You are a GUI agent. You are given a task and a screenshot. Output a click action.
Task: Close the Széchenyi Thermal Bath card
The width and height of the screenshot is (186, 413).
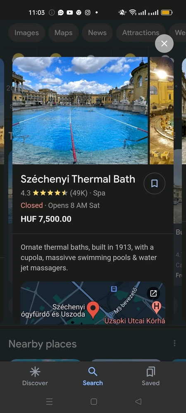pos(164,43)
